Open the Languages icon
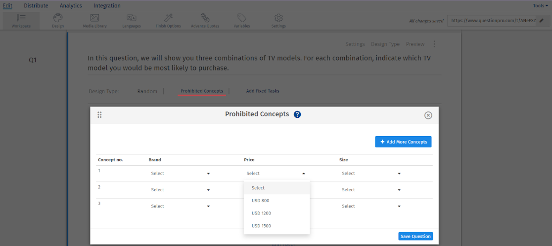The width and height of the screenshot is (552, 246). pos(131,18)
